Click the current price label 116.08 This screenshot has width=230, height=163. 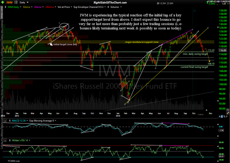(222, 50)
